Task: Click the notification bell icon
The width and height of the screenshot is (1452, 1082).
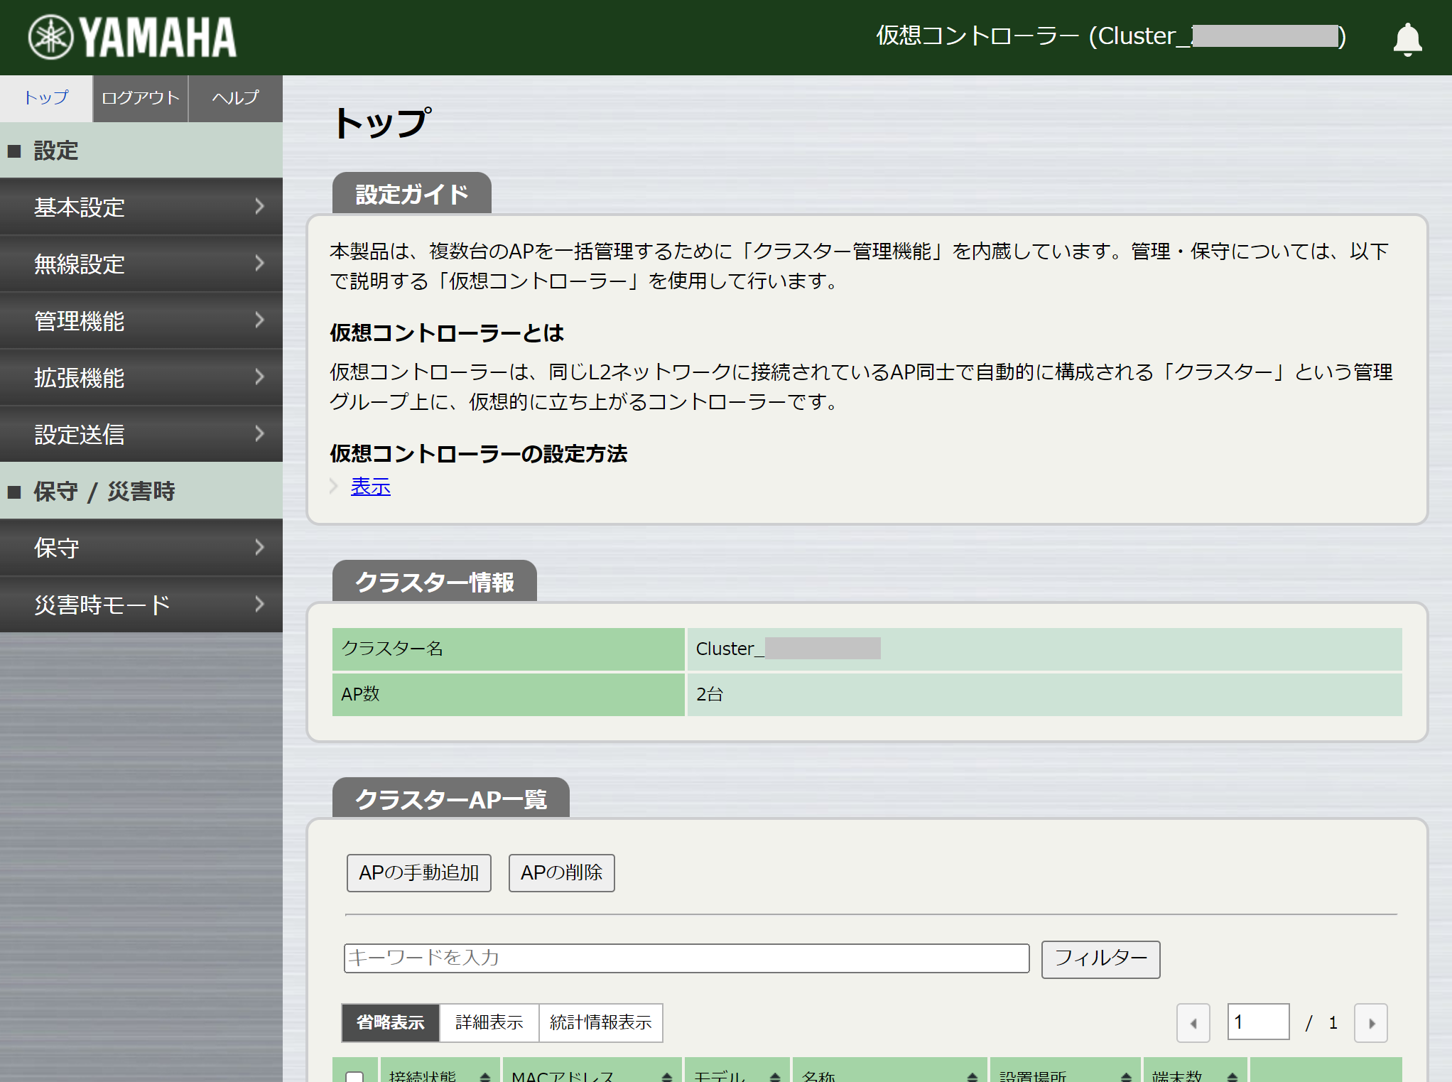Action: click(x=1407, y=37)
